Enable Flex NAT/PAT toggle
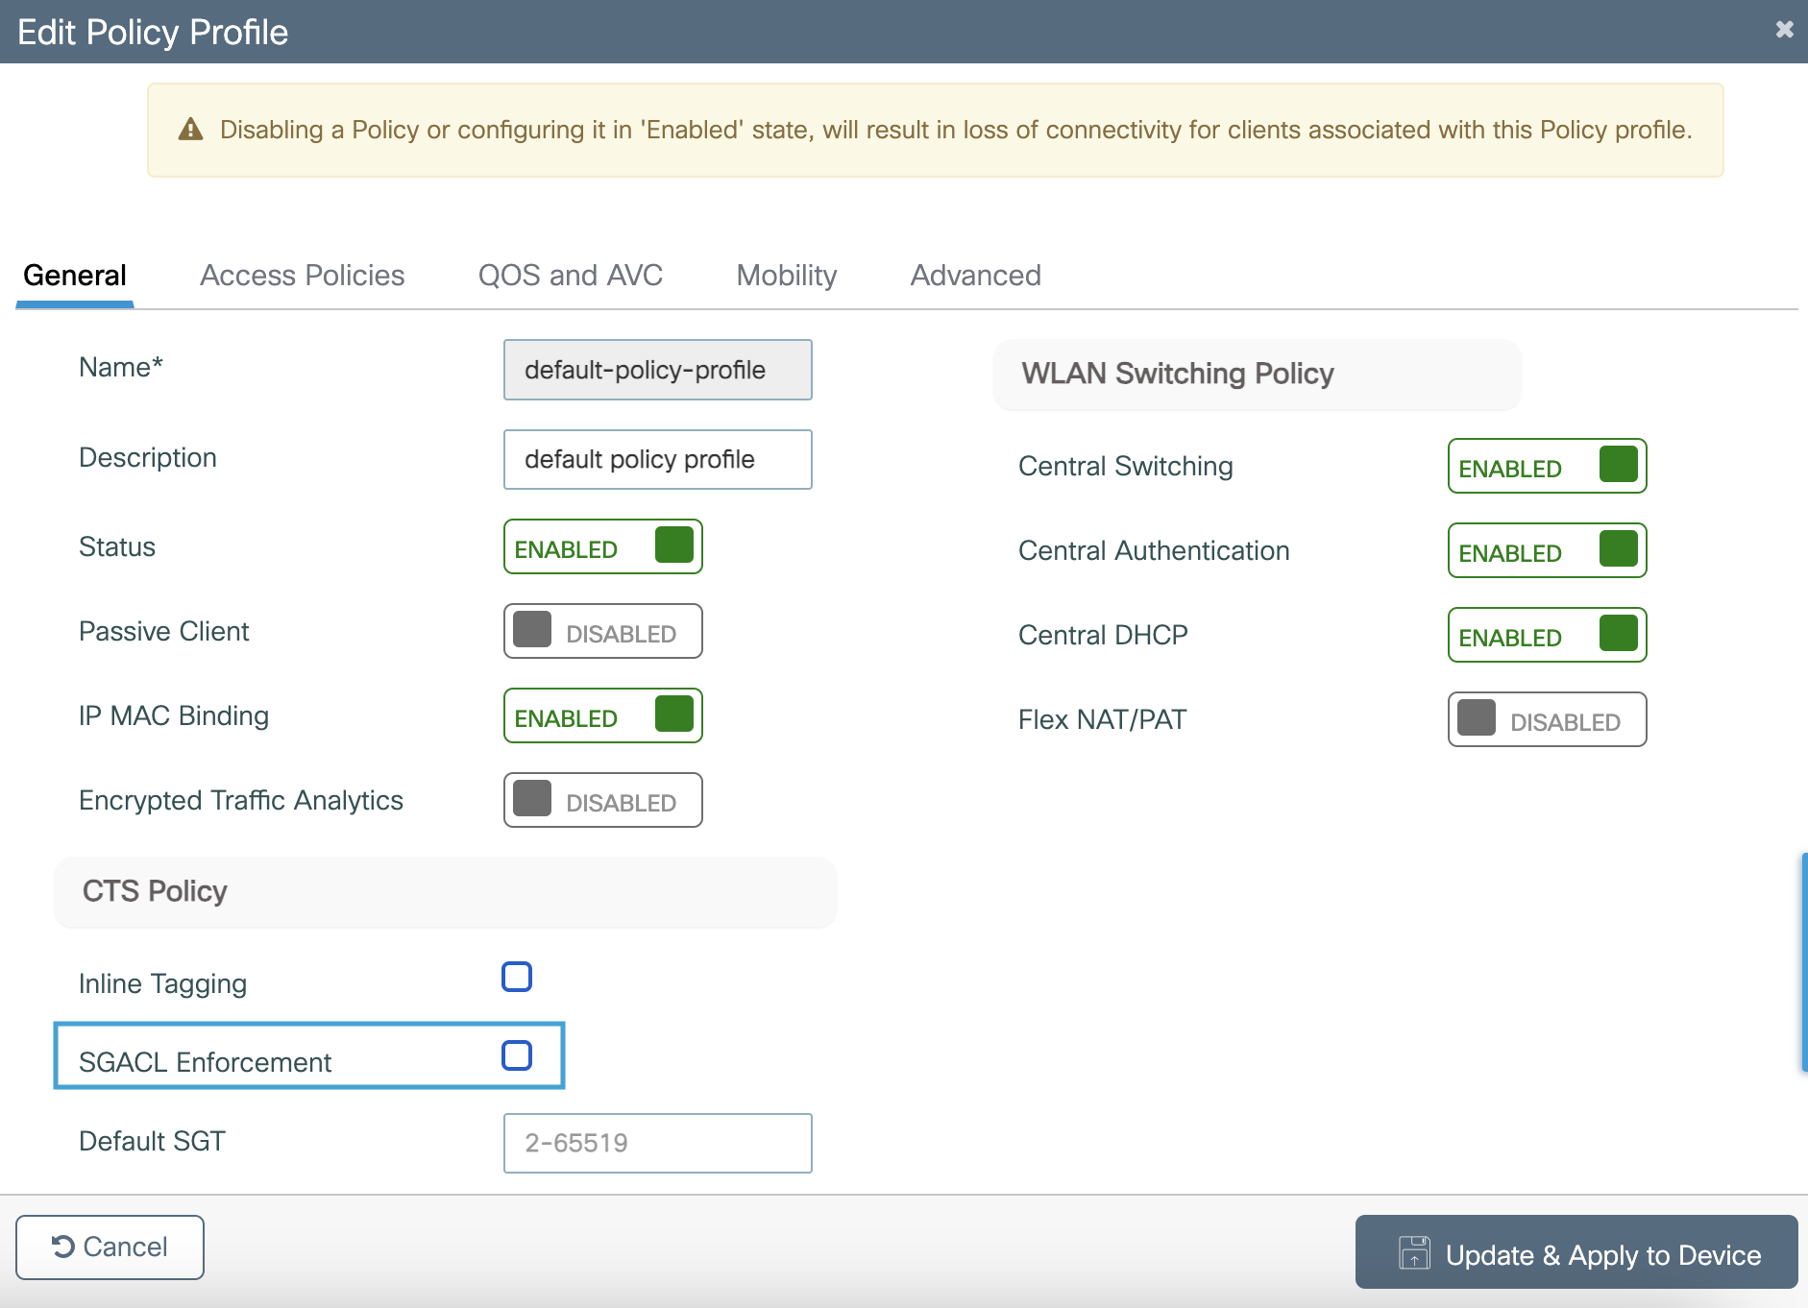 [x=1547, y=720]
